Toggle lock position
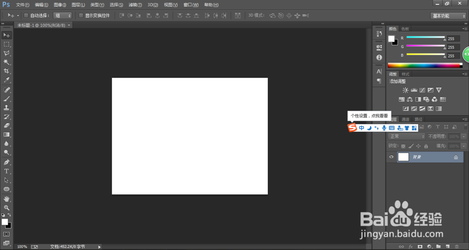This screenshot has height=250, width=469. pos(418,146)
